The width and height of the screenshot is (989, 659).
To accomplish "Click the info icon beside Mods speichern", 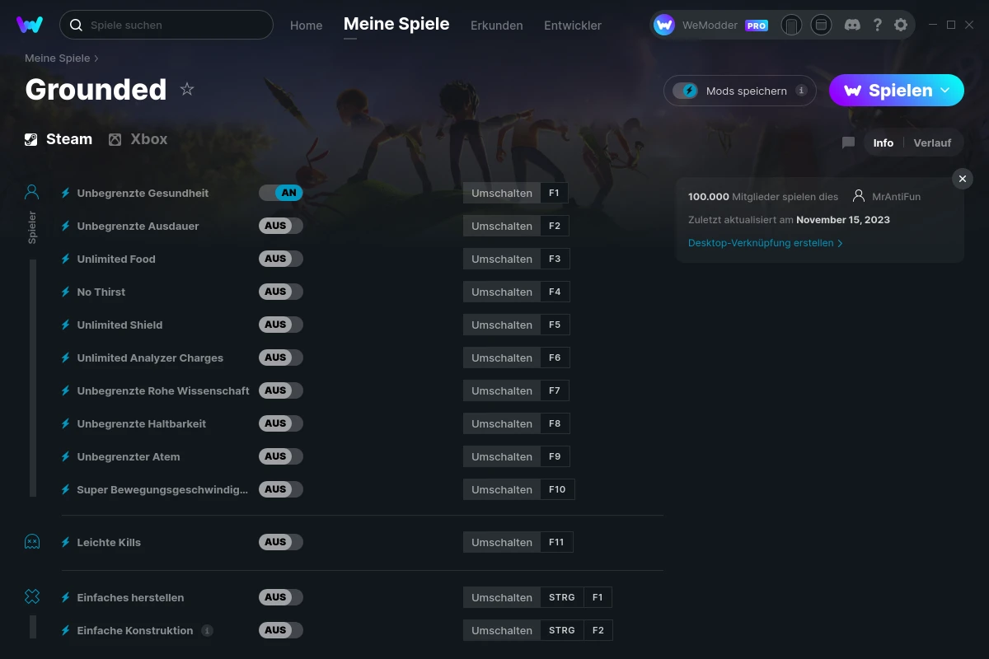I will [x=801, y=91].
